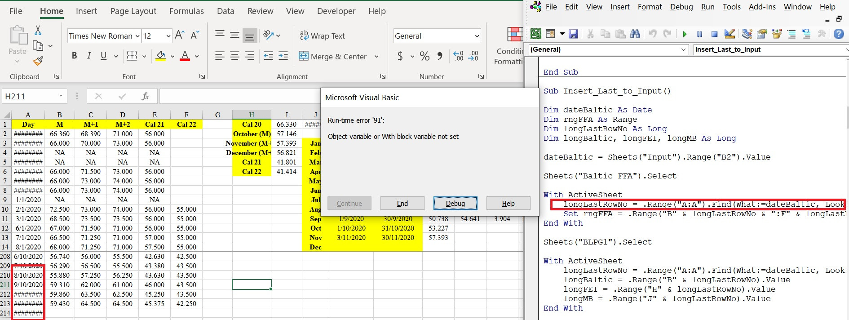Open the Debug menu in VBA editor

pos(681,7)
